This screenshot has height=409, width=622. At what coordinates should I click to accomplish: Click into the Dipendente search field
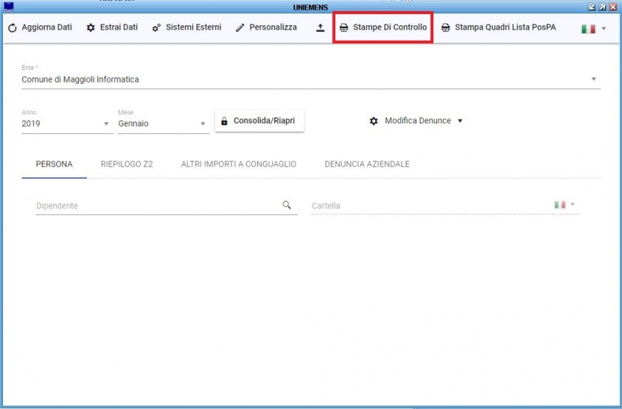tap(156, 206)
